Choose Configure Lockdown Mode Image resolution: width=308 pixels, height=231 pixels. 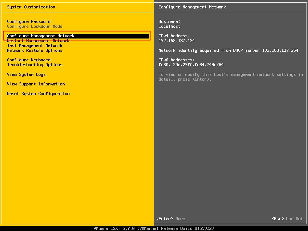tap(35, 26)
